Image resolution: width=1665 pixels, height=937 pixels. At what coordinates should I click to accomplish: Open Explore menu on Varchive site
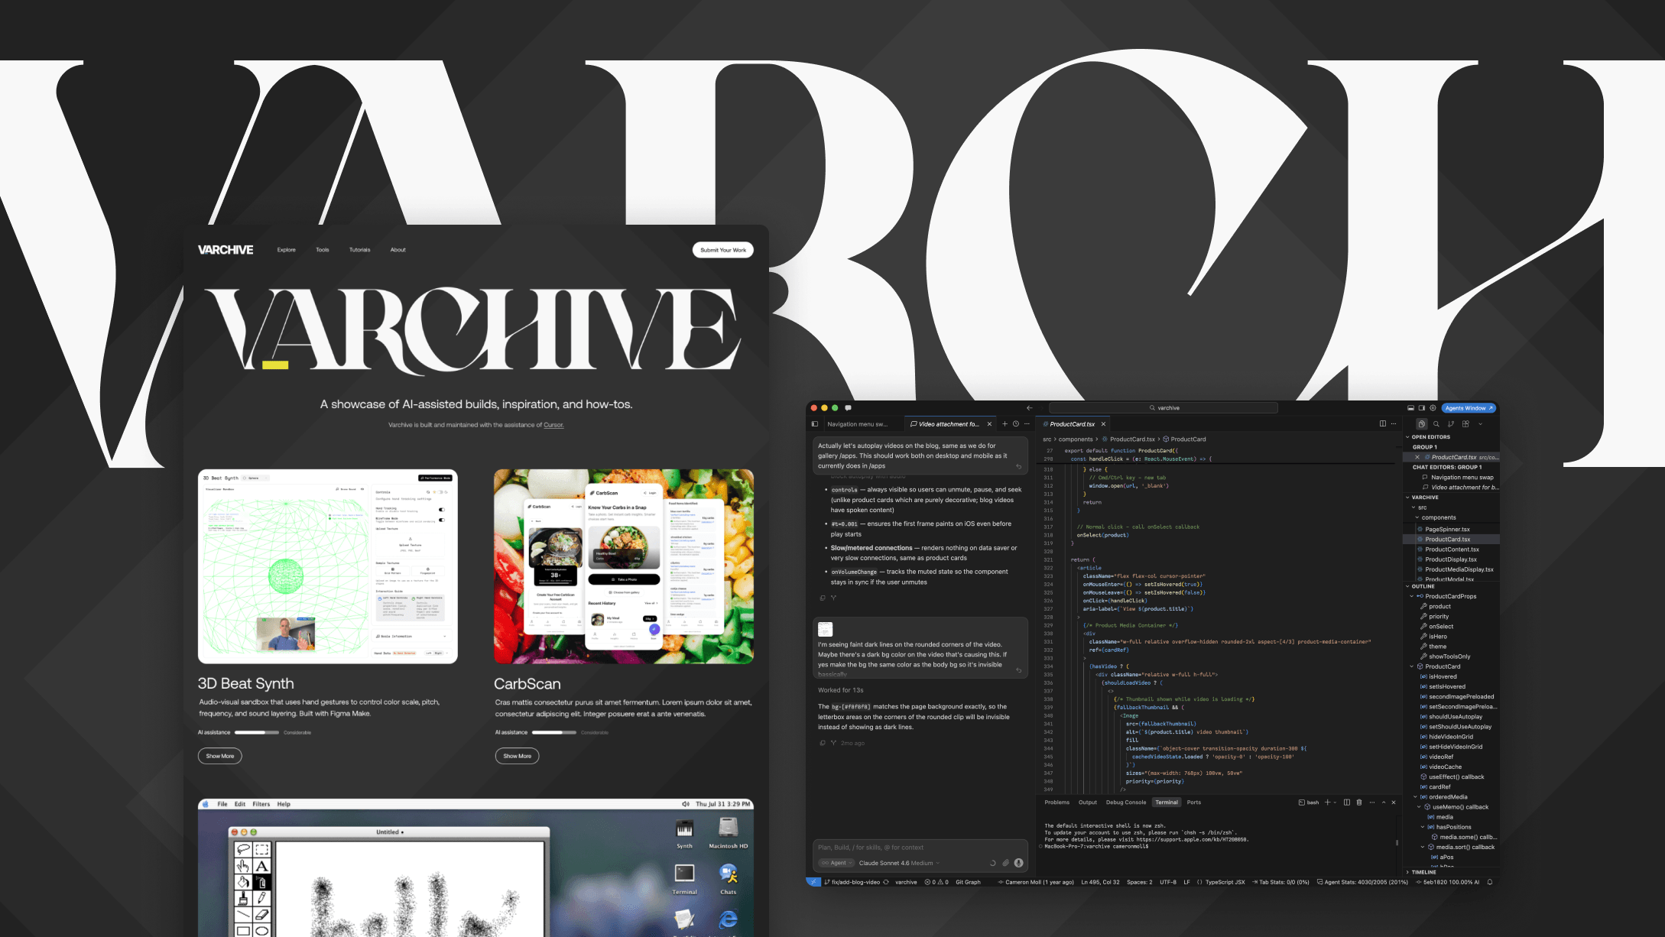(x=287, y=250)
